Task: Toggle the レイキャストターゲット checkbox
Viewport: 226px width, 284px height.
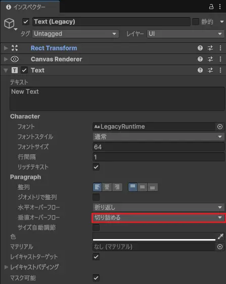Action: point(96,257)
